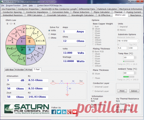This screenshot has height=120, width=144.
Task: Switch to Differential Pairs tab
Action: click(87, 9)
